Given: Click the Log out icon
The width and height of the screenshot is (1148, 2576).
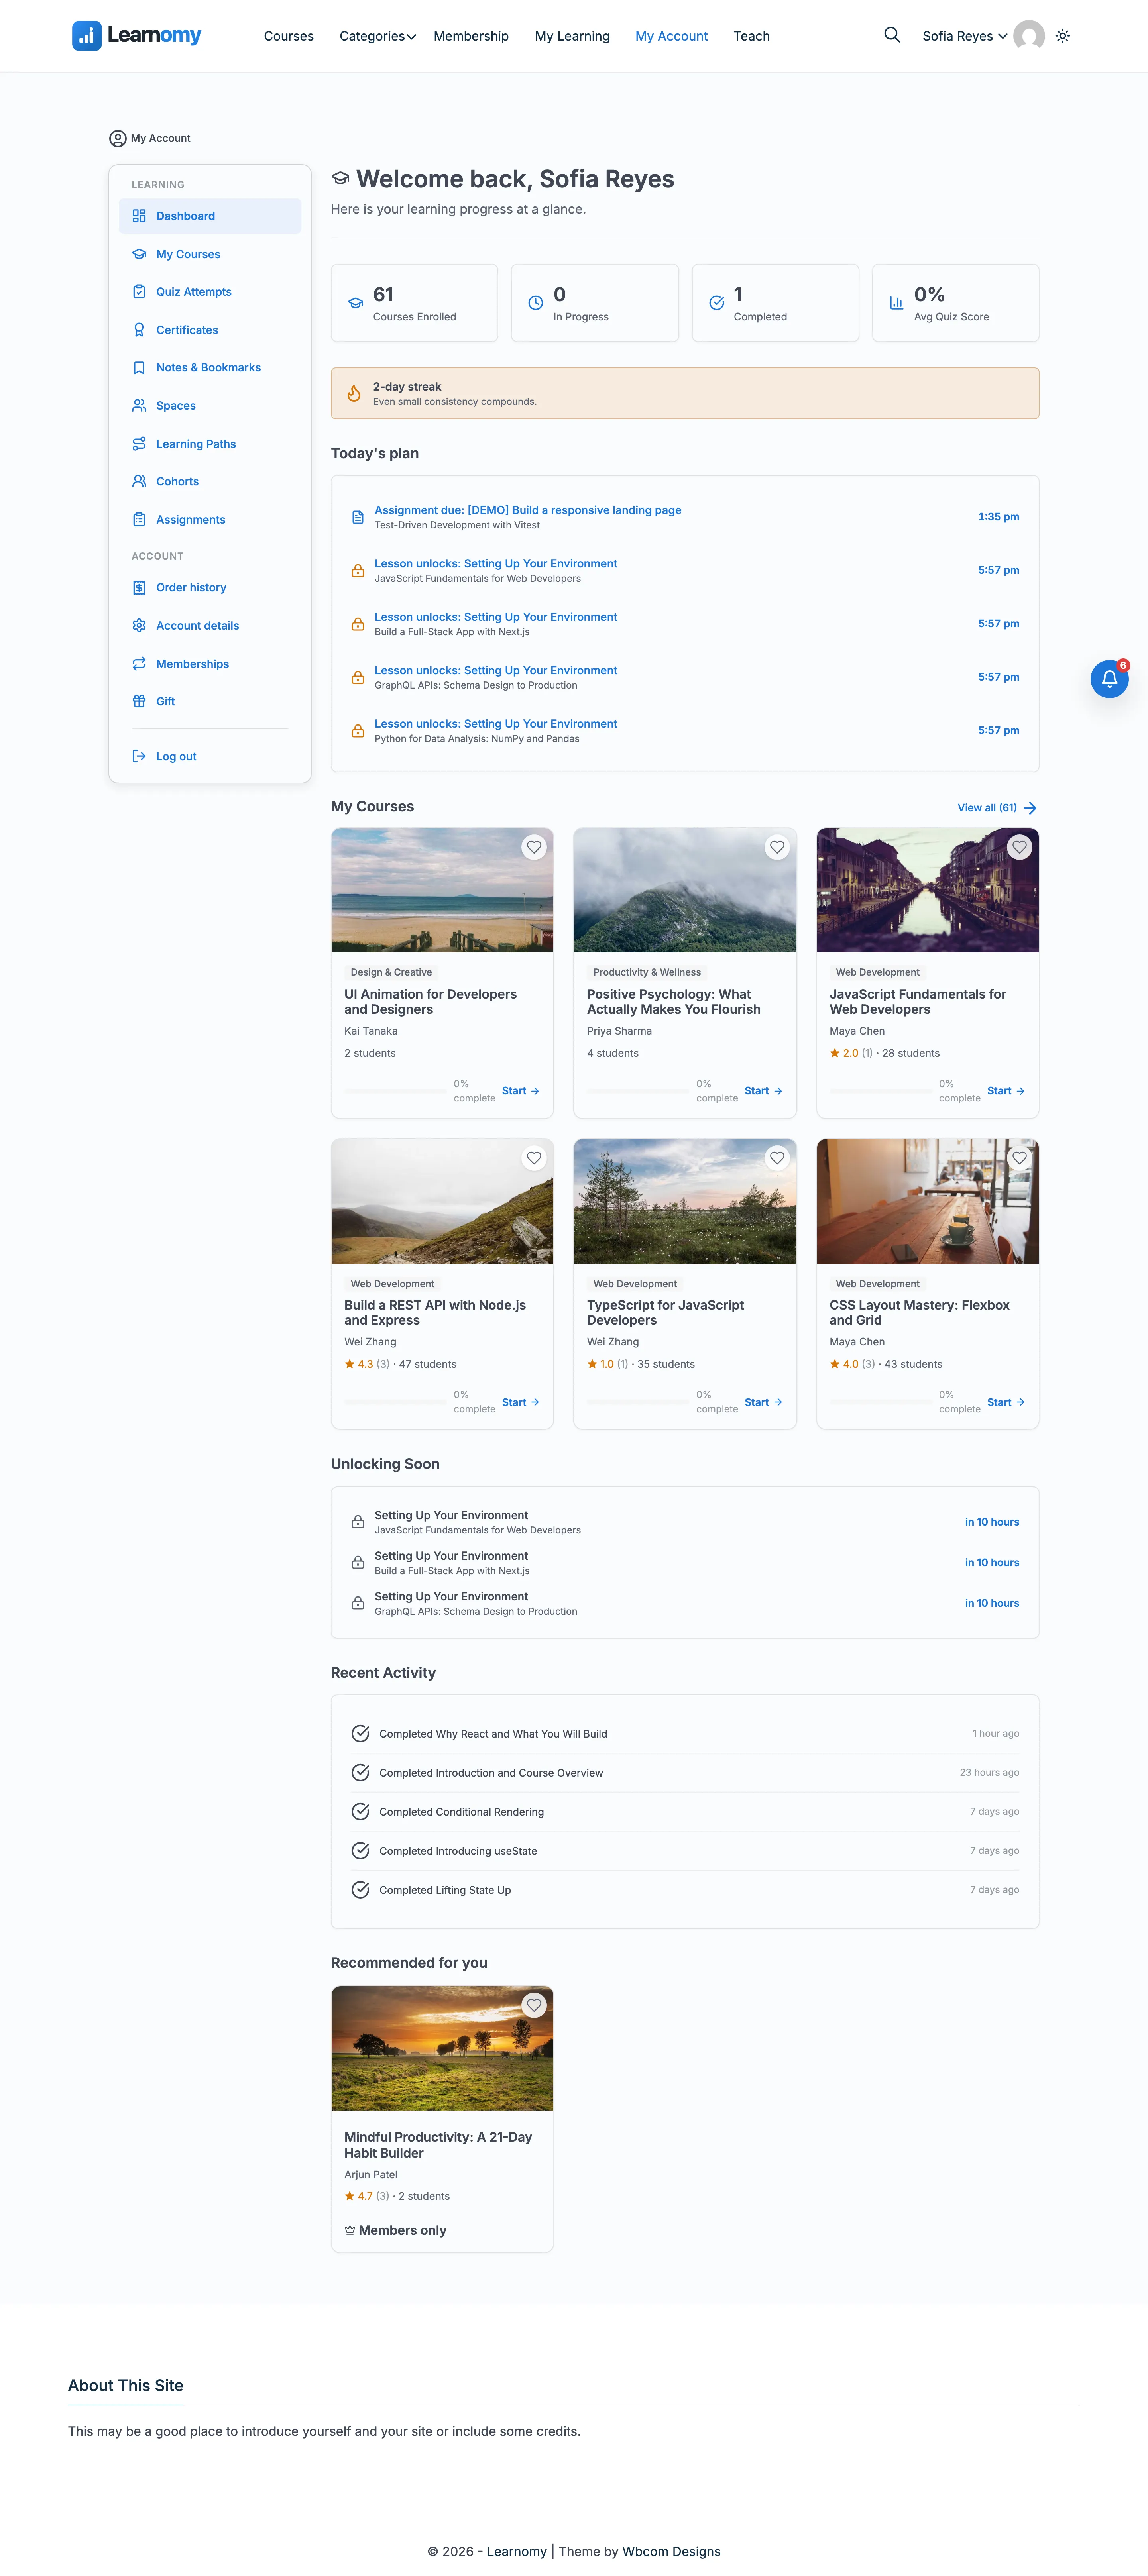Looking at the screenshot, I should pos(139,756).
